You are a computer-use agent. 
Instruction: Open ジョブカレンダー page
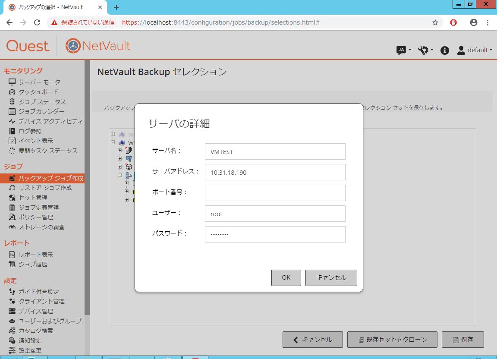(x=41, y=111)
